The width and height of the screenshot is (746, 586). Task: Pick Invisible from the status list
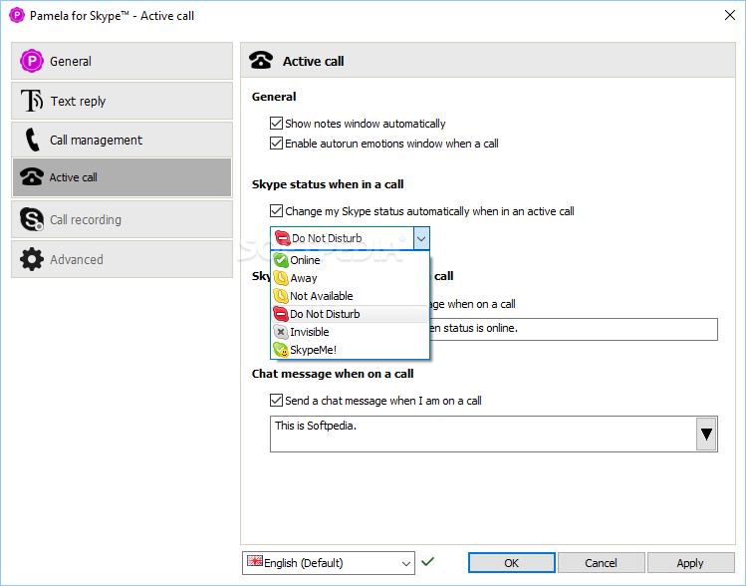pos(351,332)
